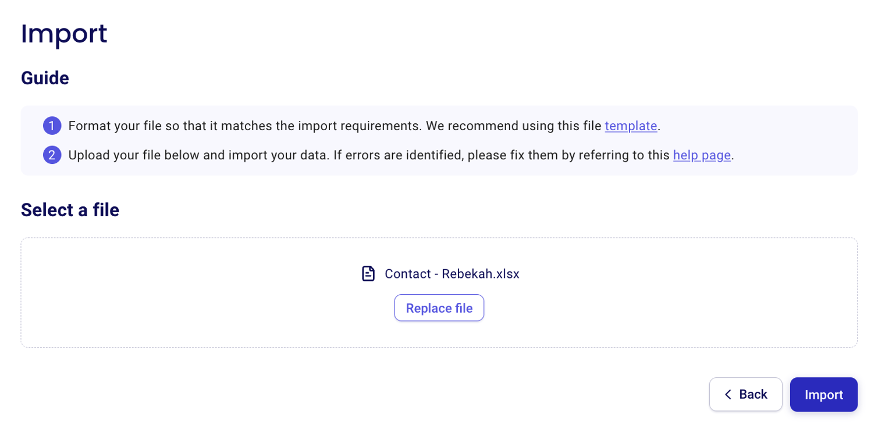Click the document icon beside the file name
Image resolution: width=871 pixels, height=429 pixels.
368,274
